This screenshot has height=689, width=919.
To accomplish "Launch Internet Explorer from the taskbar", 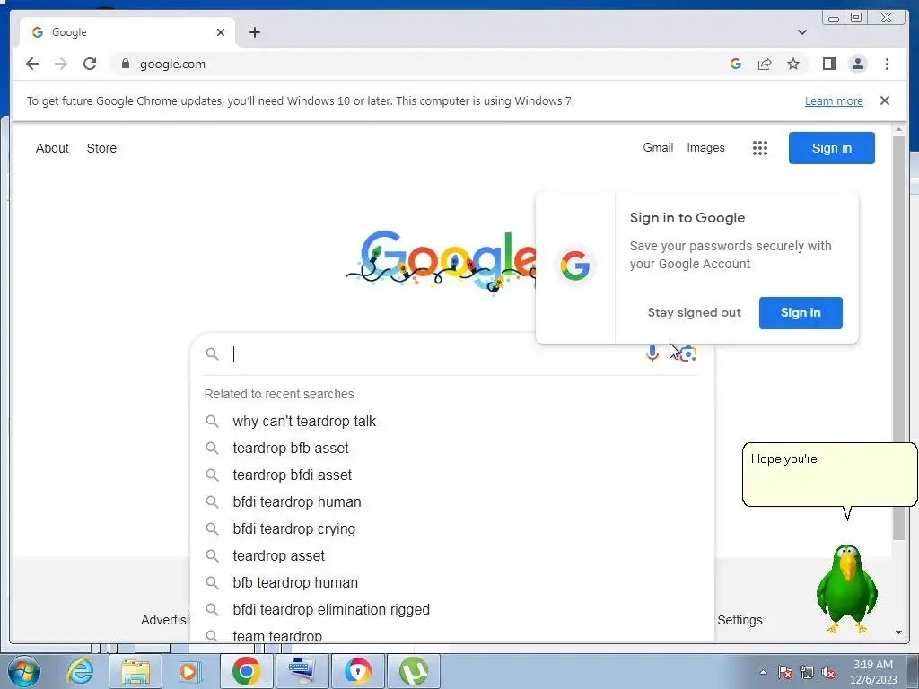I will [79, 670].
